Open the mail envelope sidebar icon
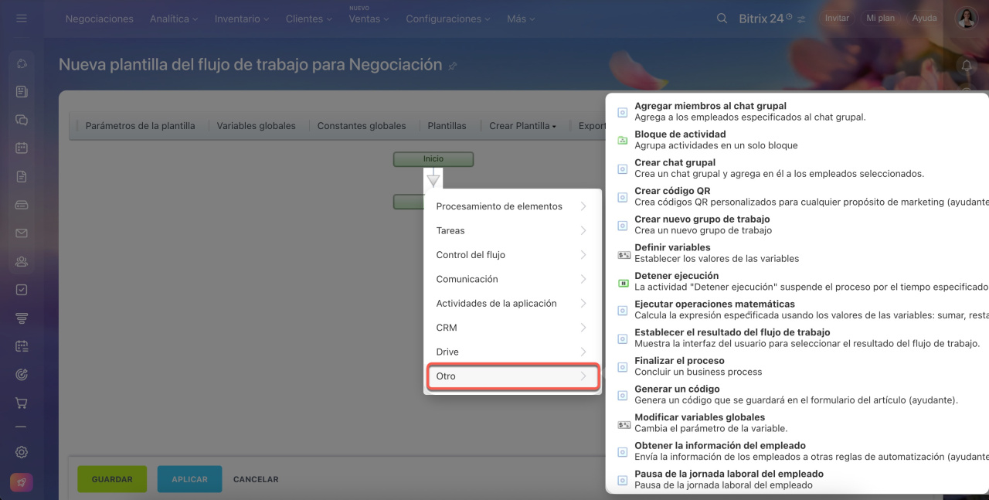 [x=22, y=233]
